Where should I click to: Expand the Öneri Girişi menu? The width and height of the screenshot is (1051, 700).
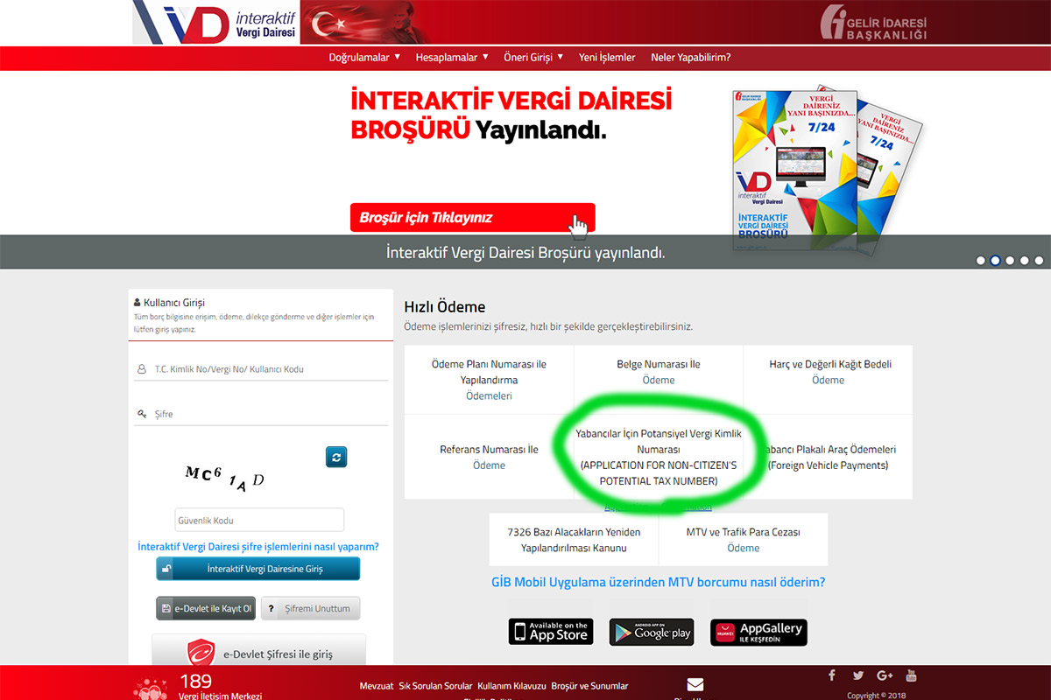[x=533, y=57]
